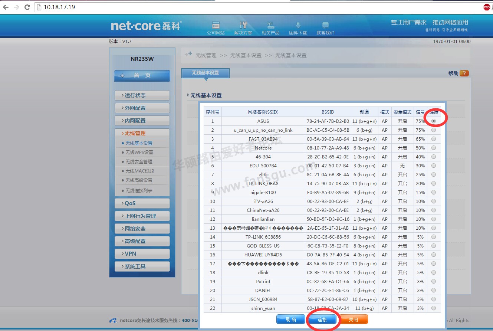Select radio for ChinaNet-aA26 network
Viewport: 493px width, 331px height.
point(434,210)
